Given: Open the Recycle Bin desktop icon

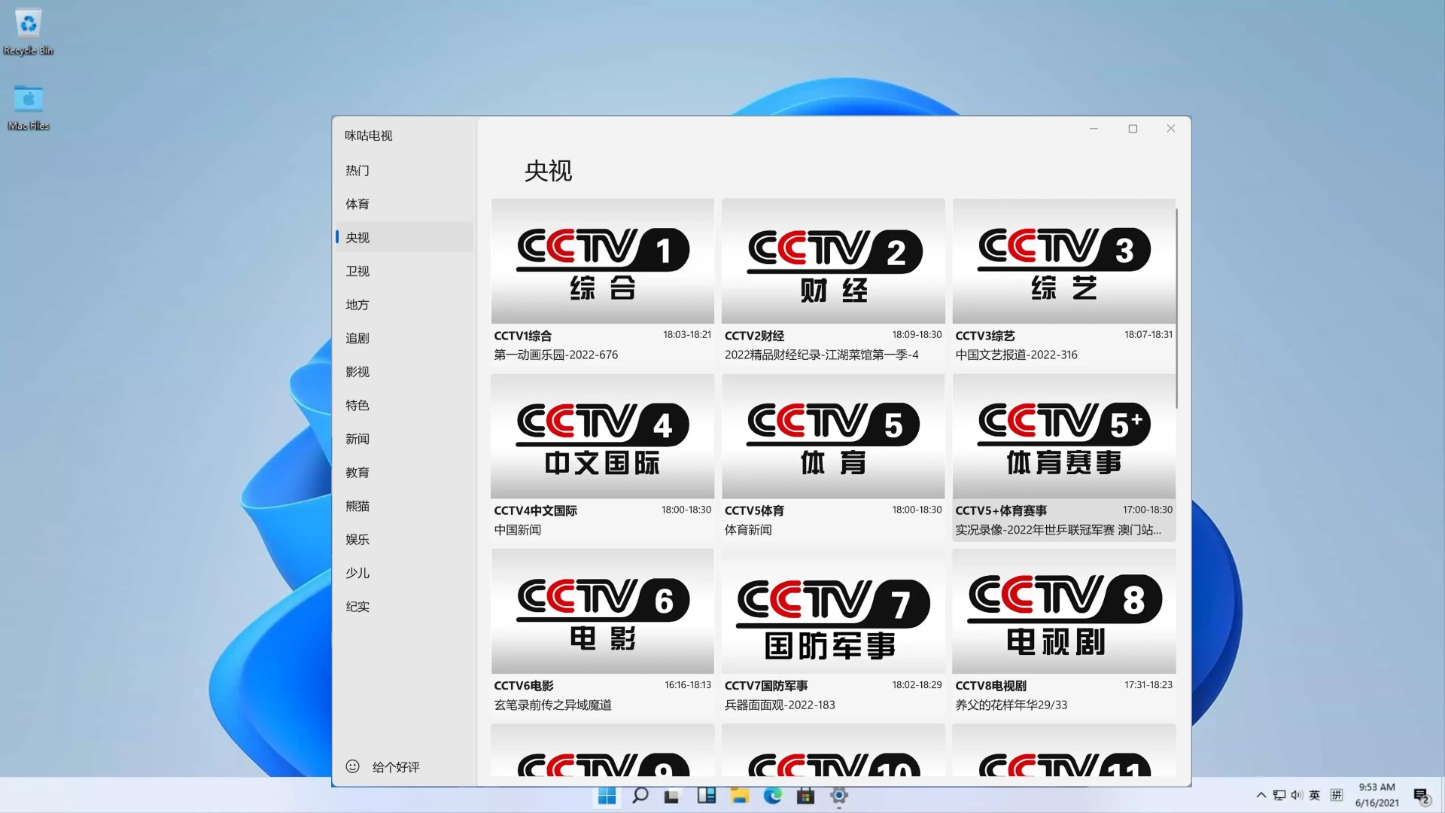Looking at the screenshot, I should (29, 32).
